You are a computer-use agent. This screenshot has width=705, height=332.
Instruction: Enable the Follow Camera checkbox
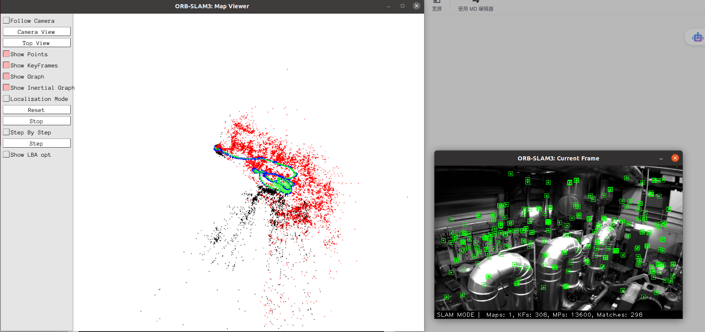6,20
